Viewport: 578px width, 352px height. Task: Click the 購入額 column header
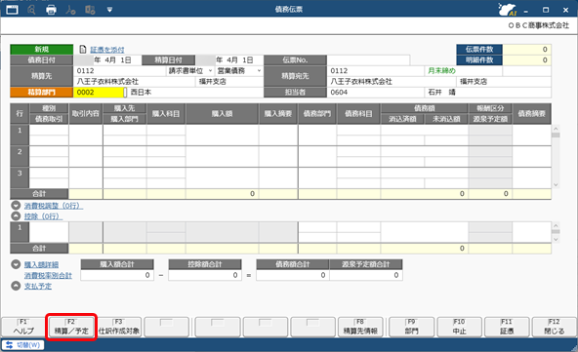coord(223,114)
